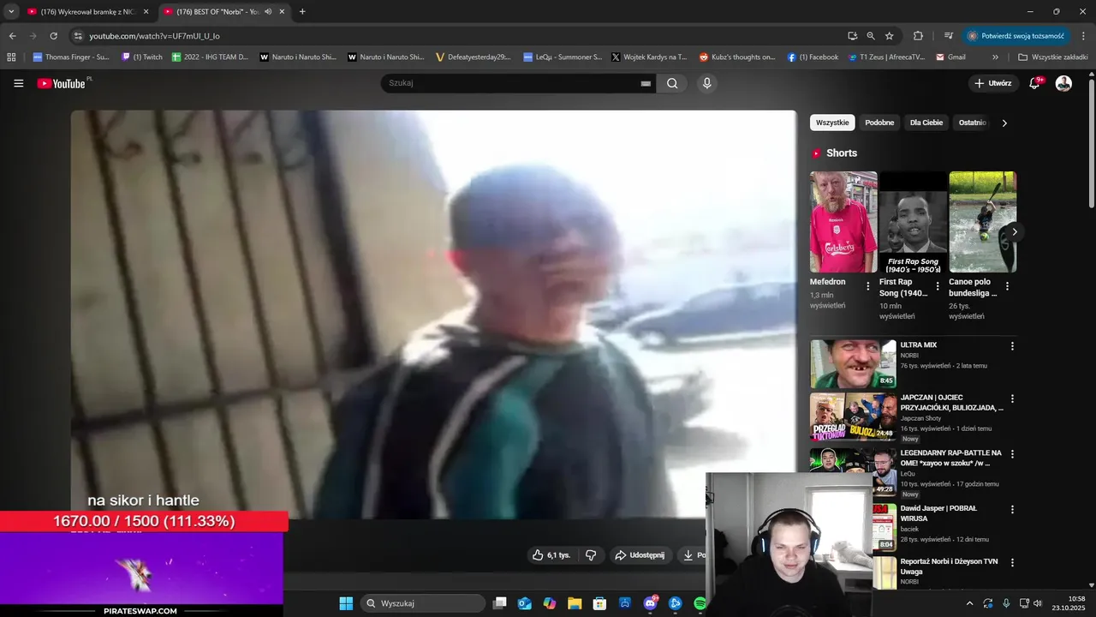Open options for Reportaż Norbi video
The height and width of the screenshot is (617, 1096).
click(x=1012, y=563)
